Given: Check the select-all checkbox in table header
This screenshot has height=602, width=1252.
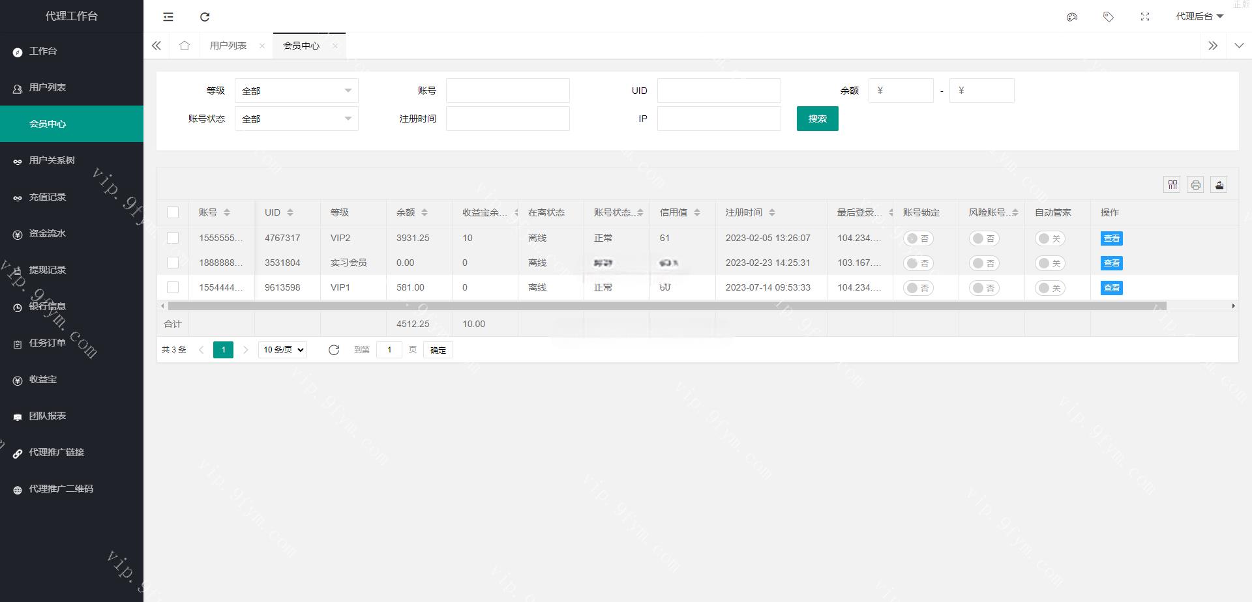Looking at the screenshot, I should pos(173,212).
